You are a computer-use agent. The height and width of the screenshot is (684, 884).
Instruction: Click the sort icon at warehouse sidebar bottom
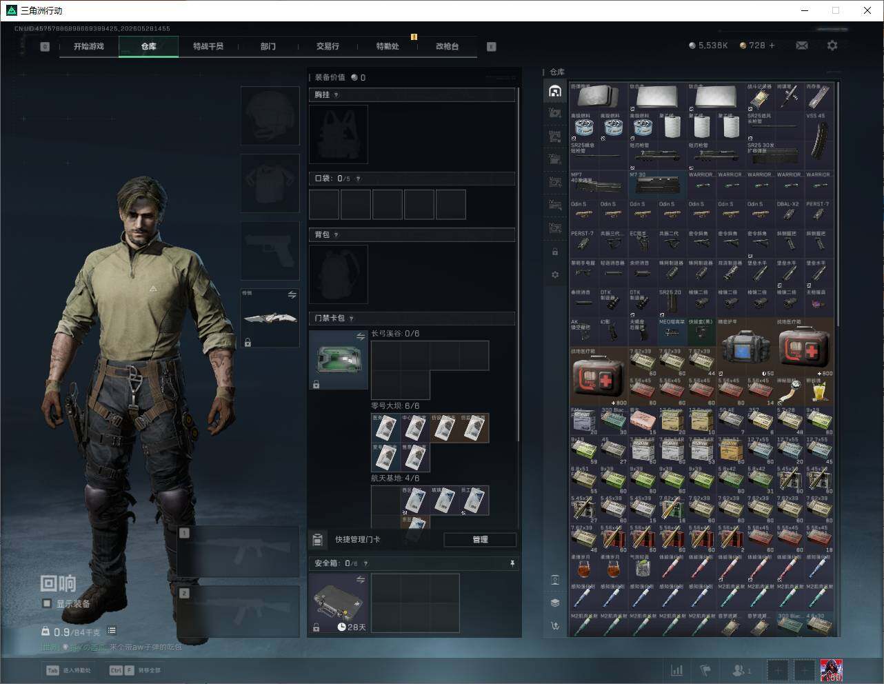[555, 626]
